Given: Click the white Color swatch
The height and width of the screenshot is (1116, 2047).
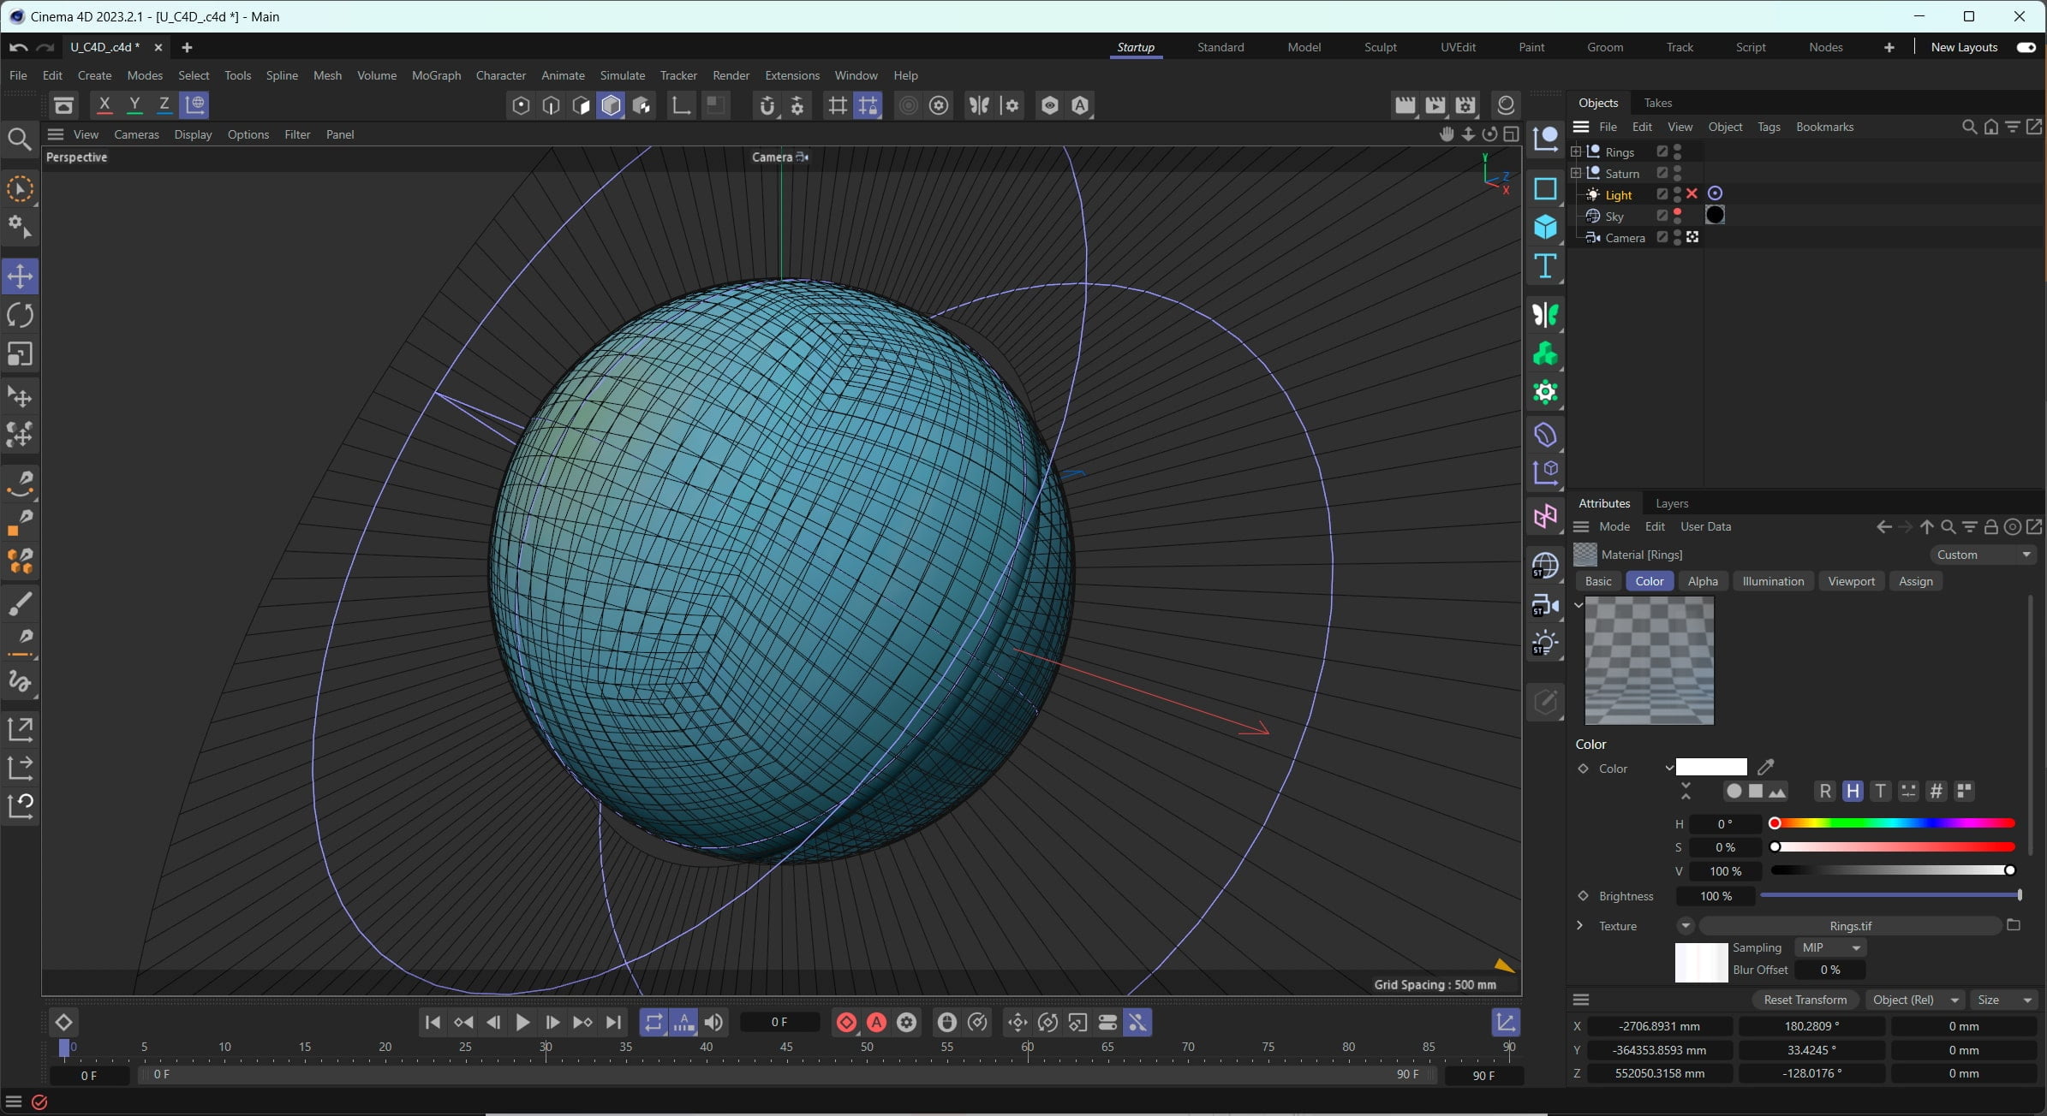Looking at the screenshot, I should point(1710,767).
